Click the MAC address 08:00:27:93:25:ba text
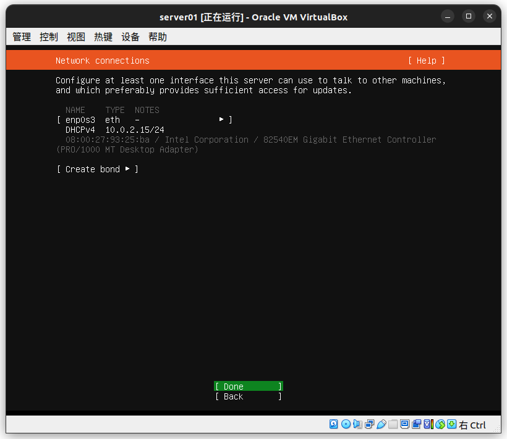The image size is (507, 439). [x=108, y=140]
